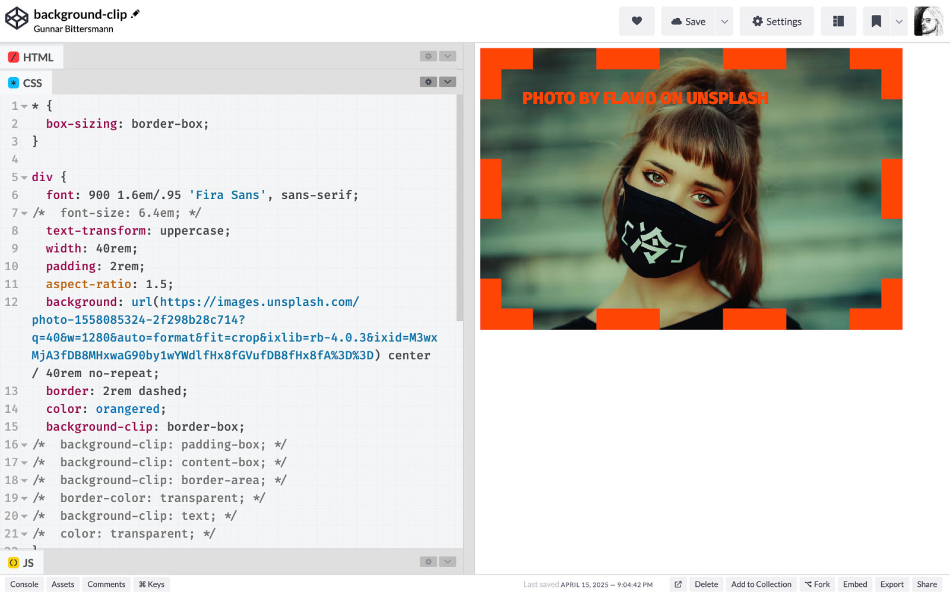Screen dimensions: 950x594
Task: Click the Unsplash image URL in CSS
Action: [235, 328]
